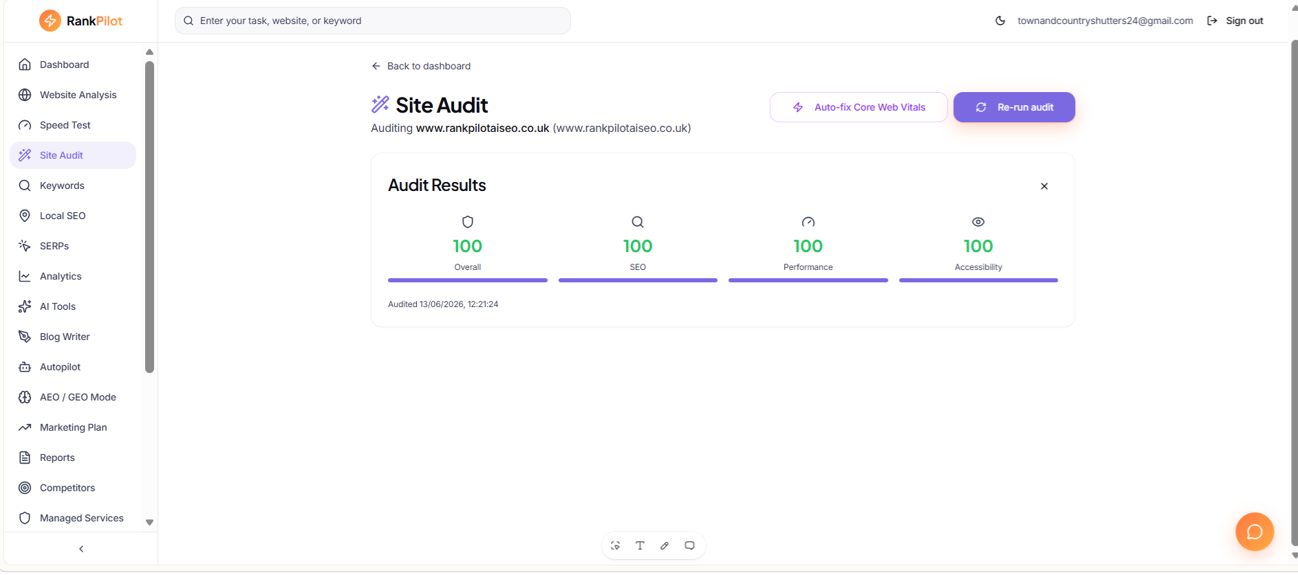Viewport: 1298px width, 575px height.
Task: Click the Site Audit wand icon in sidebar
Action: (x=25, y=155)
